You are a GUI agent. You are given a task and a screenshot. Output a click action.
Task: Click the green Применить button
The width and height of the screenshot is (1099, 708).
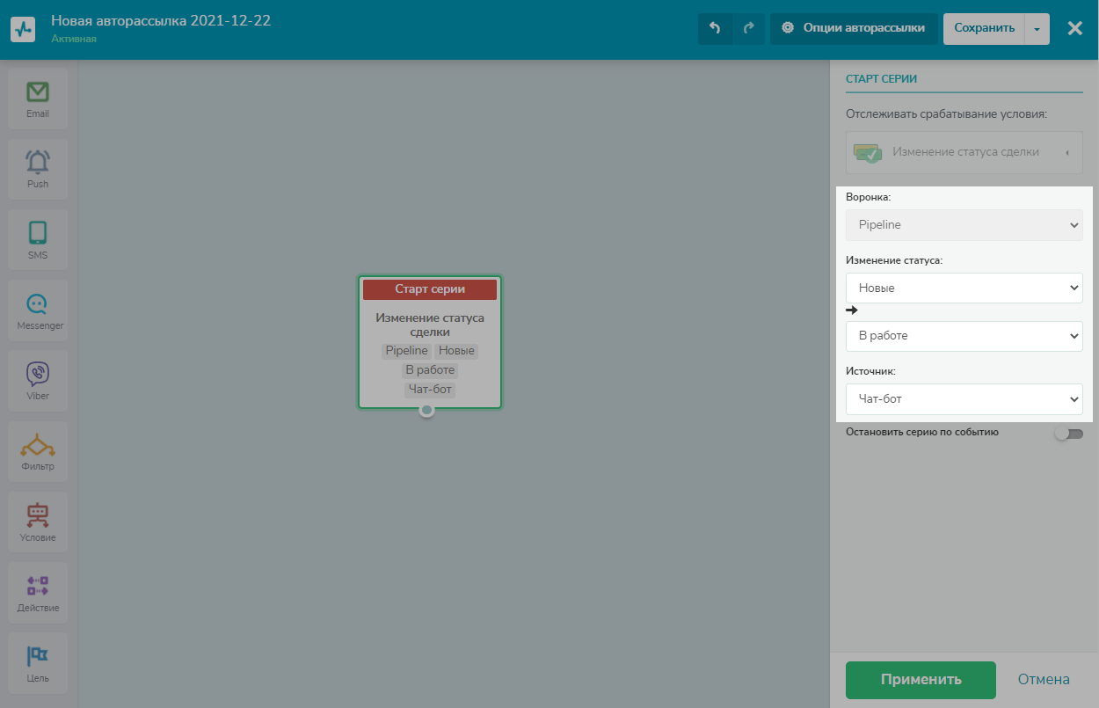(921, 680)
